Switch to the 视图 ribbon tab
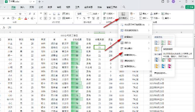Image resolution: width=195 pixels, height=112 pixels. 68,7
